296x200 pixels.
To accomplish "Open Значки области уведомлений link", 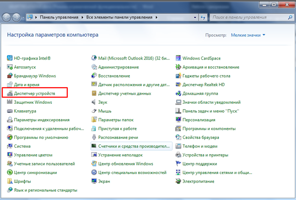I will 212,102.
